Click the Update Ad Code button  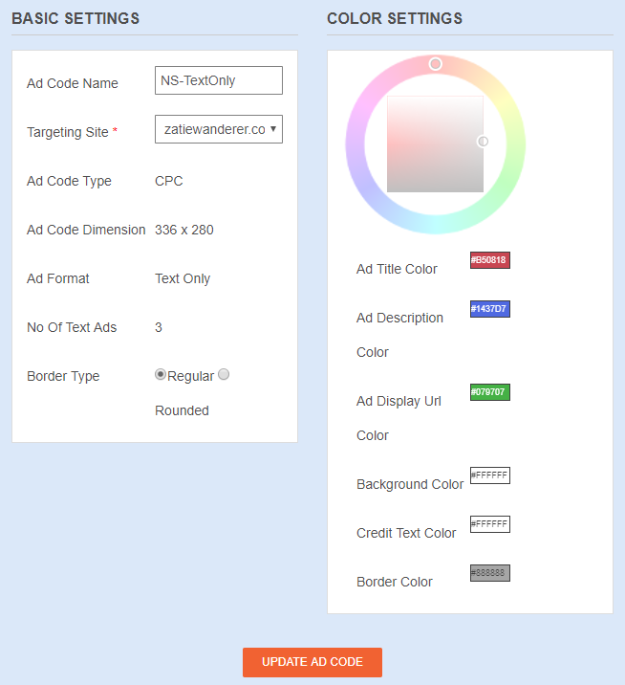pyautogui.click(x=312, y=662)
